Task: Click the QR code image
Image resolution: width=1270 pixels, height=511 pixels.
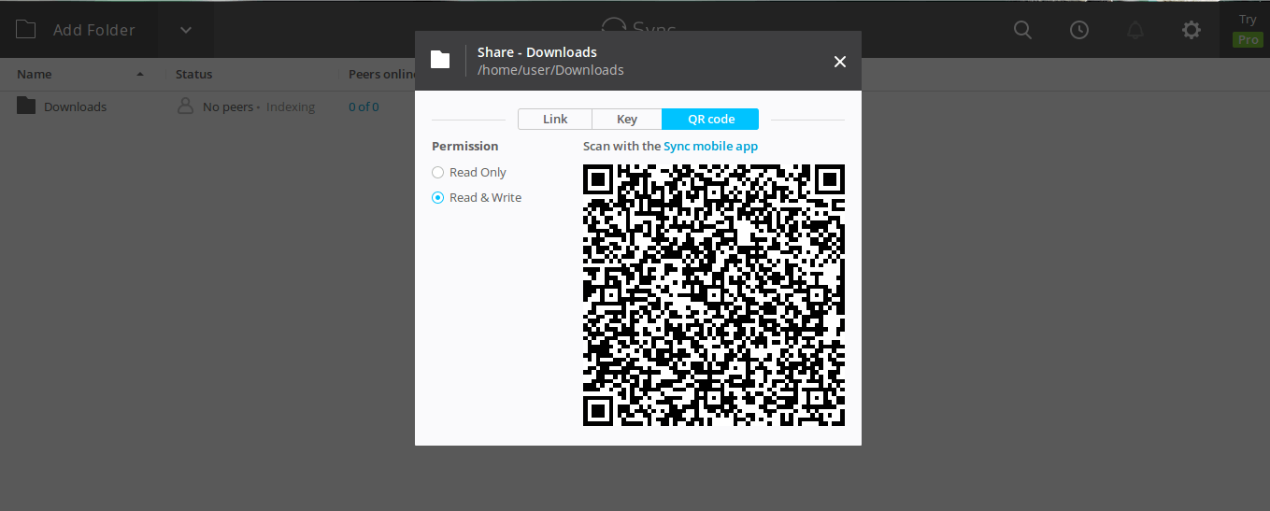Action: (x=713, y=295)
